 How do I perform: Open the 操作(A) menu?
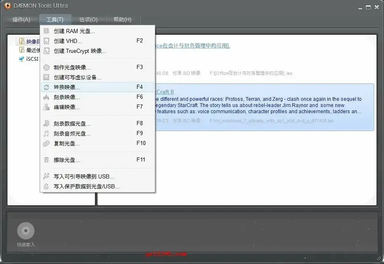pos(21,19)
